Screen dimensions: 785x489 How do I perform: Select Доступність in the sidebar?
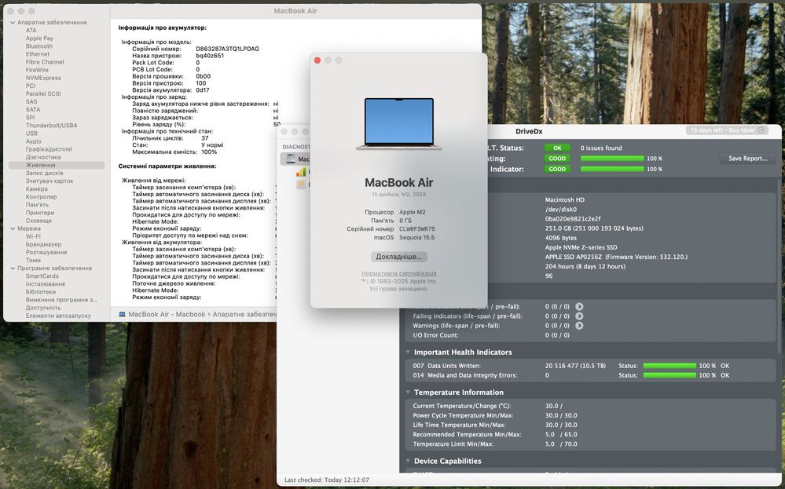[43, 308]
